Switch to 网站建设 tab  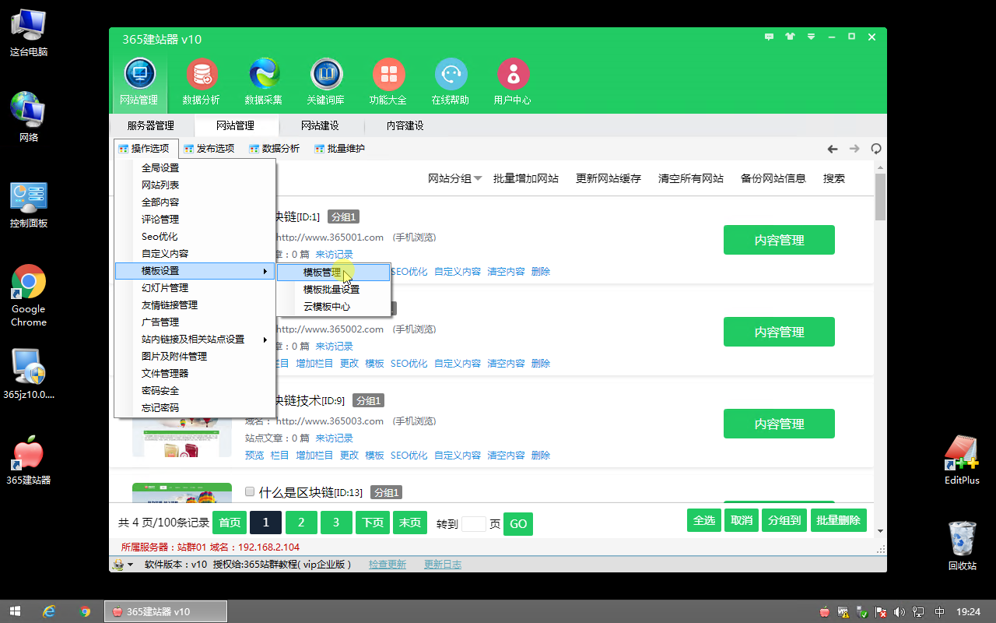(320, 125)
